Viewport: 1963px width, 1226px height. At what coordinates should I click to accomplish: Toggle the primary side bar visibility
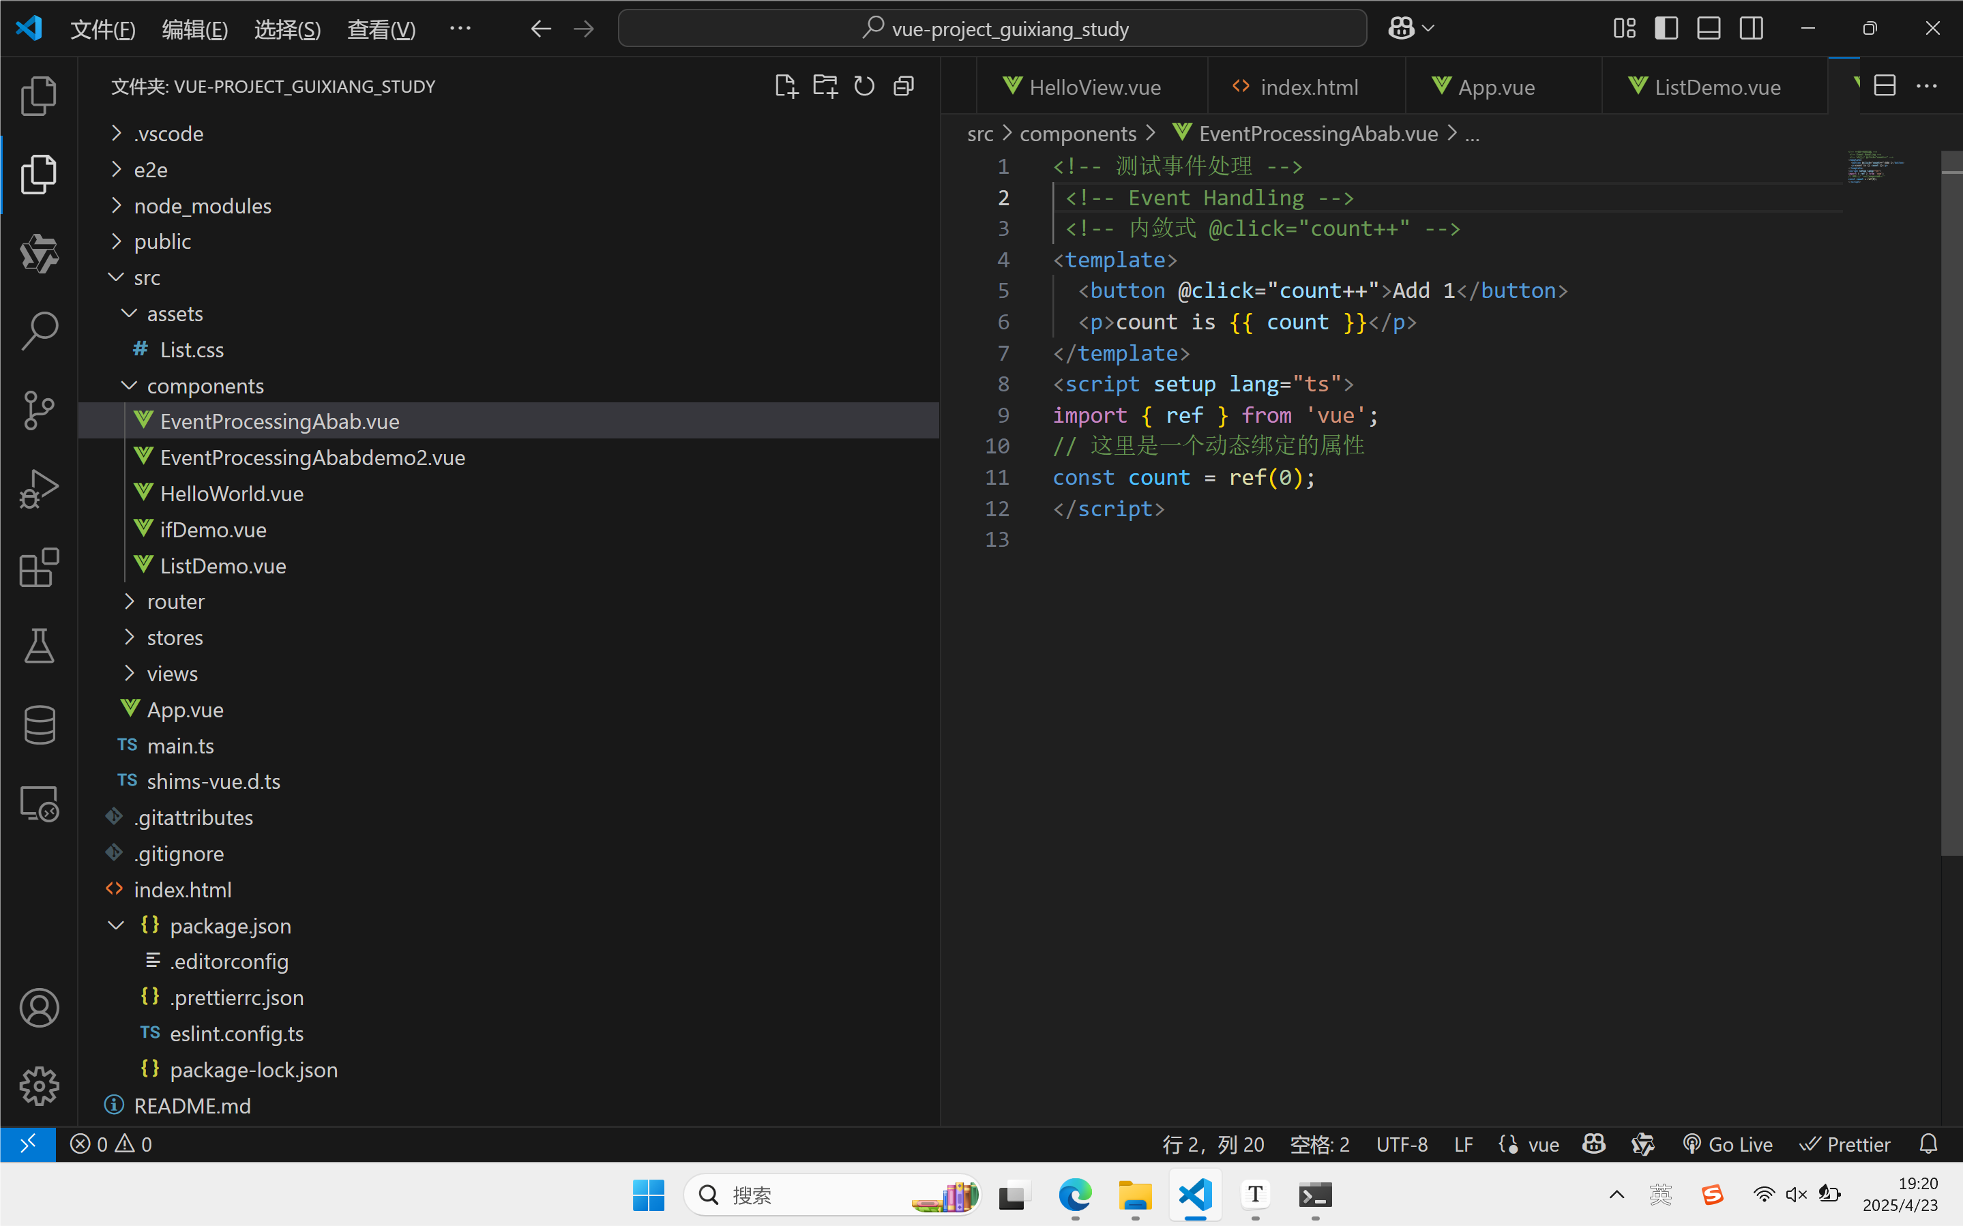tap(1666, 29)
